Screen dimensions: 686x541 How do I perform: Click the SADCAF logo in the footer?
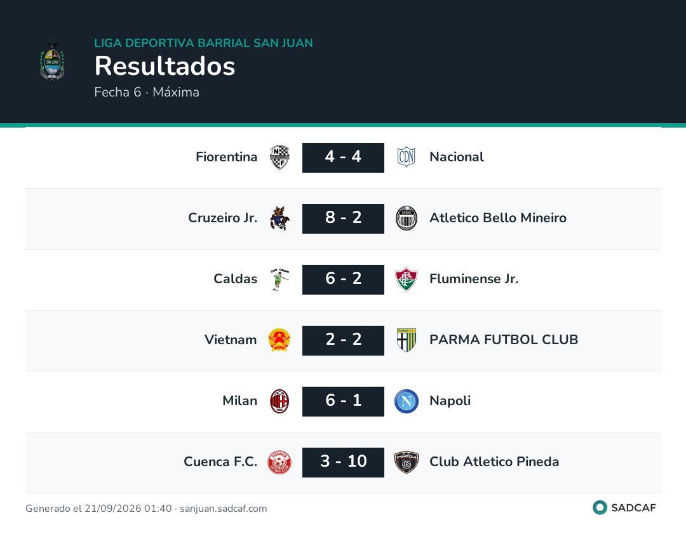[x=624, y=508]
